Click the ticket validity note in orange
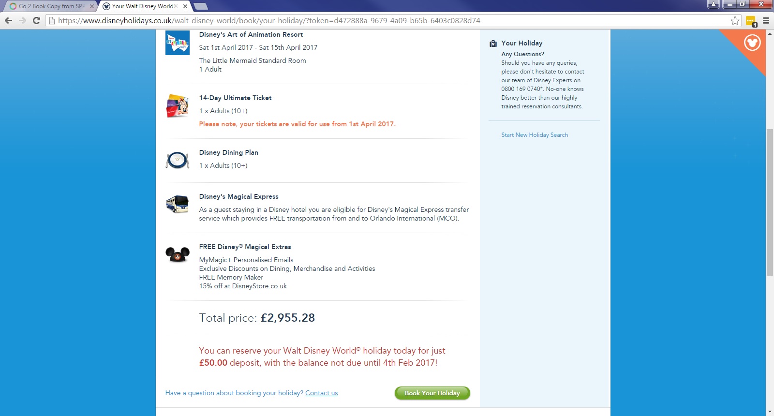This screenshot has width=774, height=416. (298, 124)
